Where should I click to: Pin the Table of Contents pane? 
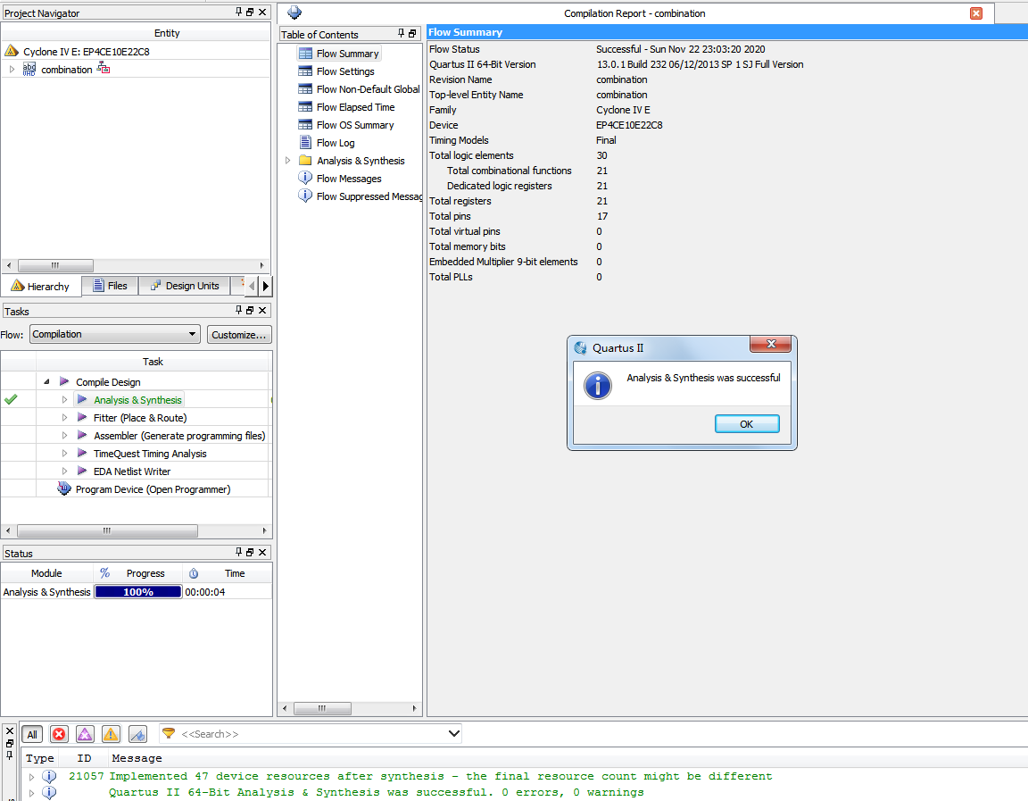click(402, 33)
